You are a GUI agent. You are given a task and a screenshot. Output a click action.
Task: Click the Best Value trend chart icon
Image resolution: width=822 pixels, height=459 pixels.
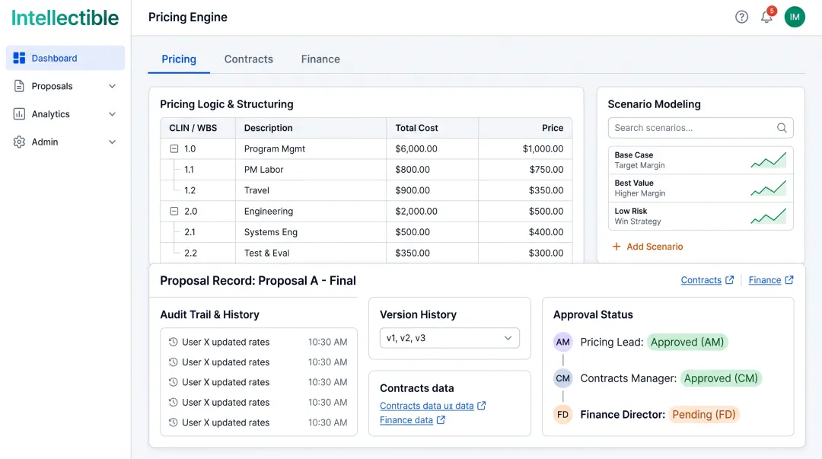pyautogui.click(x=768, y=188)
